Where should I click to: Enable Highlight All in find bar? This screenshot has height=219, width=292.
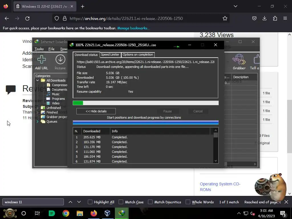90,202
